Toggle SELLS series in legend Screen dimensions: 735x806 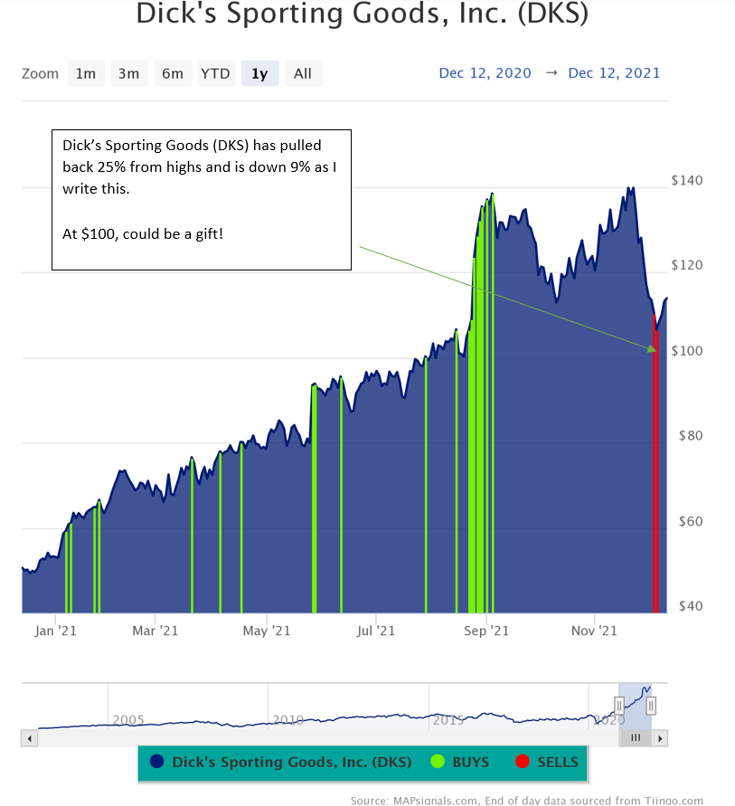(x=557, y=762)
